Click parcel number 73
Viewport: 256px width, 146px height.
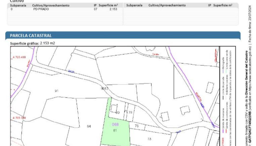[x=149, y=139]
